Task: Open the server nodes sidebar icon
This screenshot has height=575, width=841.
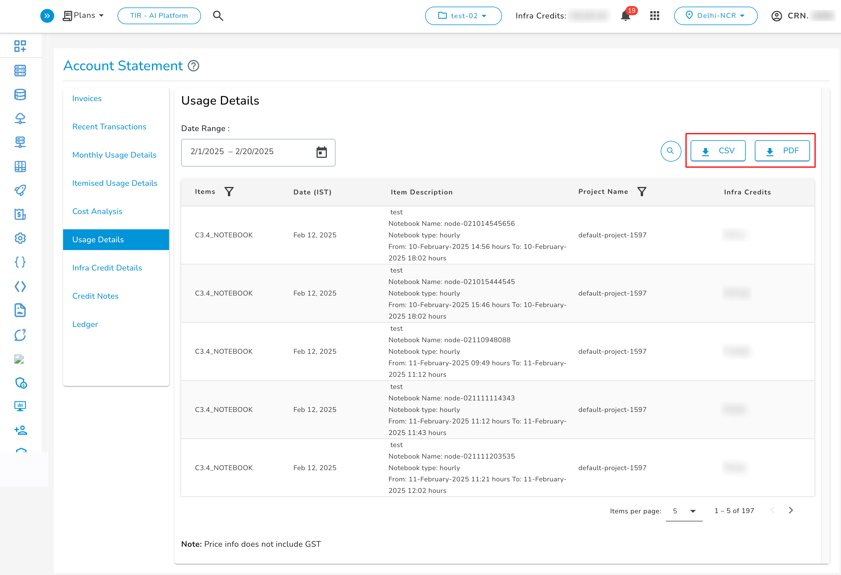Action: [x=20, y=71]
